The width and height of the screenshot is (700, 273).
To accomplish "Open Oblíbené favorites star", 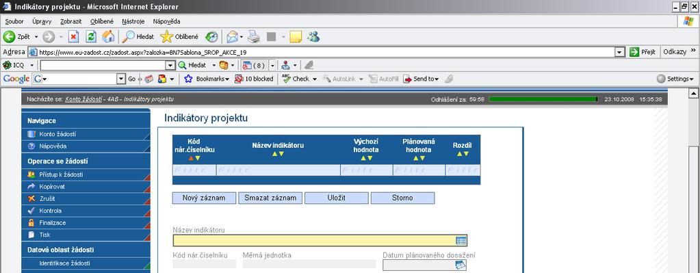I will pos(166,36).
